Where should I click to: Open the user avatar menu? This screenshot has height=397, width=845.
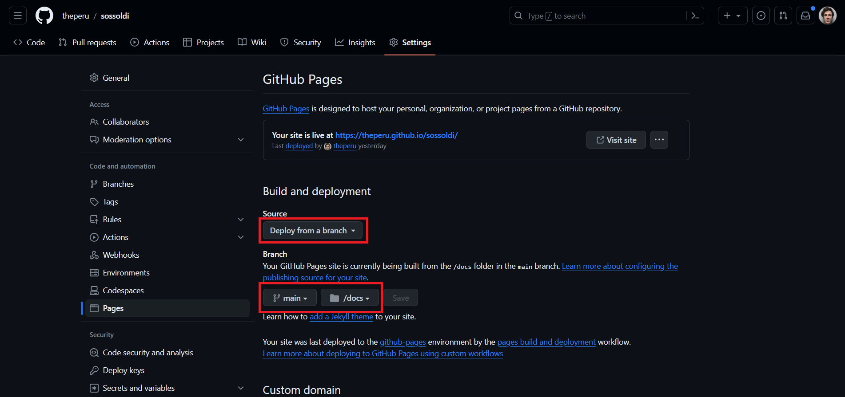click(828, 16)
